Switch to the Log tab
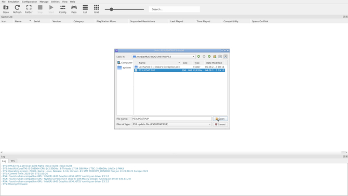Image resolution: width=348 pixels, height=196 pixels. tap(4, 161)
